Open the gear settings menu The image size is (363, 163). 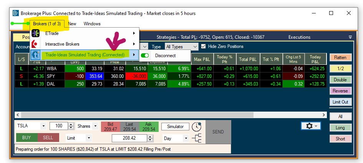tap(310, 126)
